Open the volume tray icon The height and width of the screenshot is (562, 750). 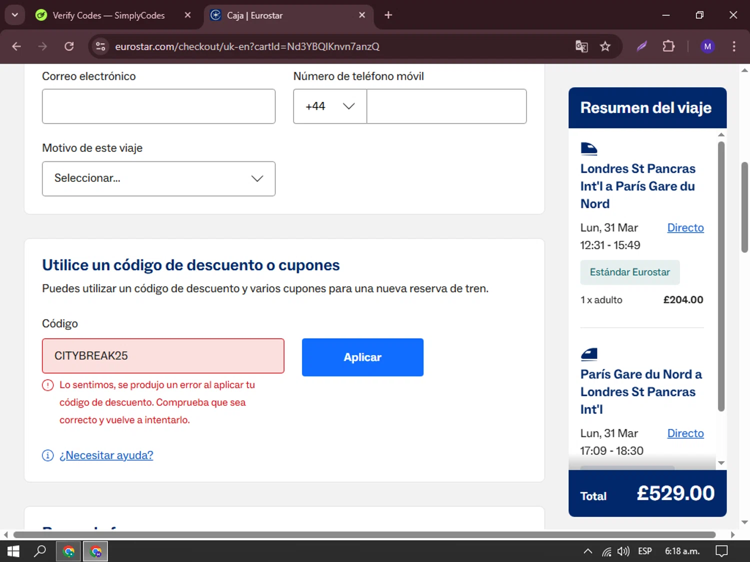[623, 552]
